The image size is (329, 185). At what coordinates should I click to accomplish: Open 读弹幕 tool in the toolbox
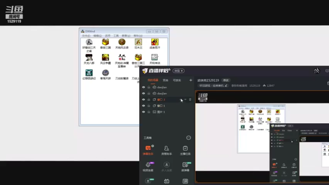click(x=185, y=166)
